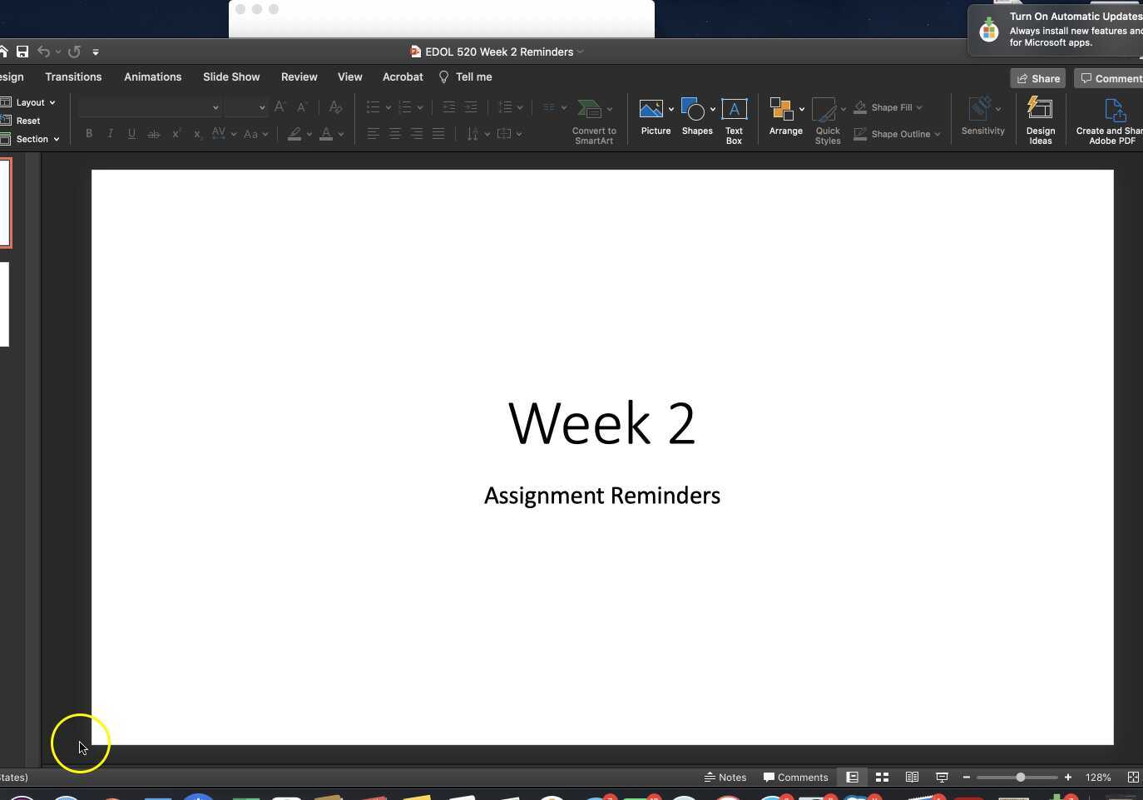This screenshot has height=800, width=1143.
Task: Switch to the Animations tab
Action: tap(152, 77)
